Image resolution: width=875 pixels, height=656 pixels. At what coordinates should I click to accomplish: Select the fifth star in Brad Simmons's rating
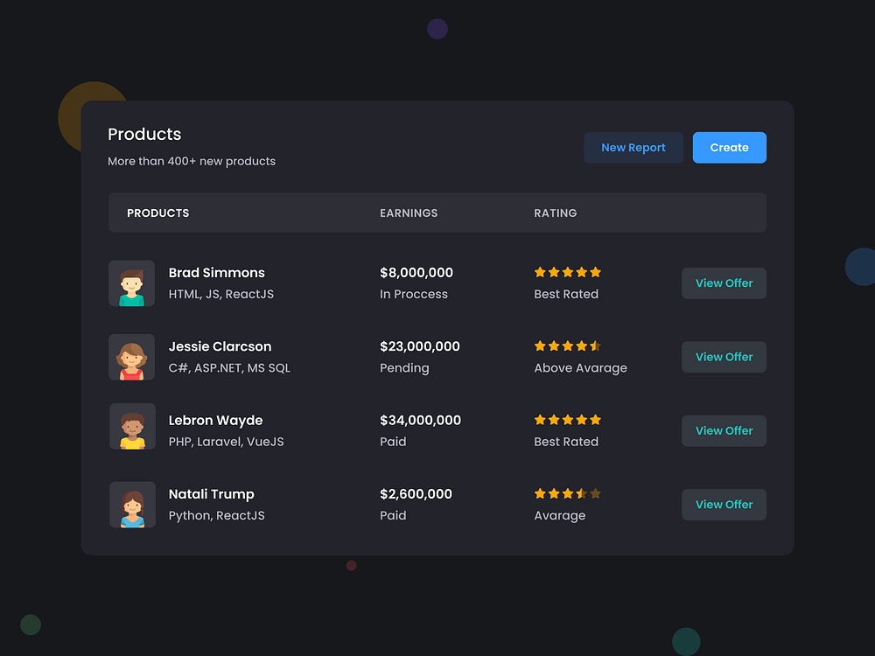pyautogui.click(x=596, y=272)
